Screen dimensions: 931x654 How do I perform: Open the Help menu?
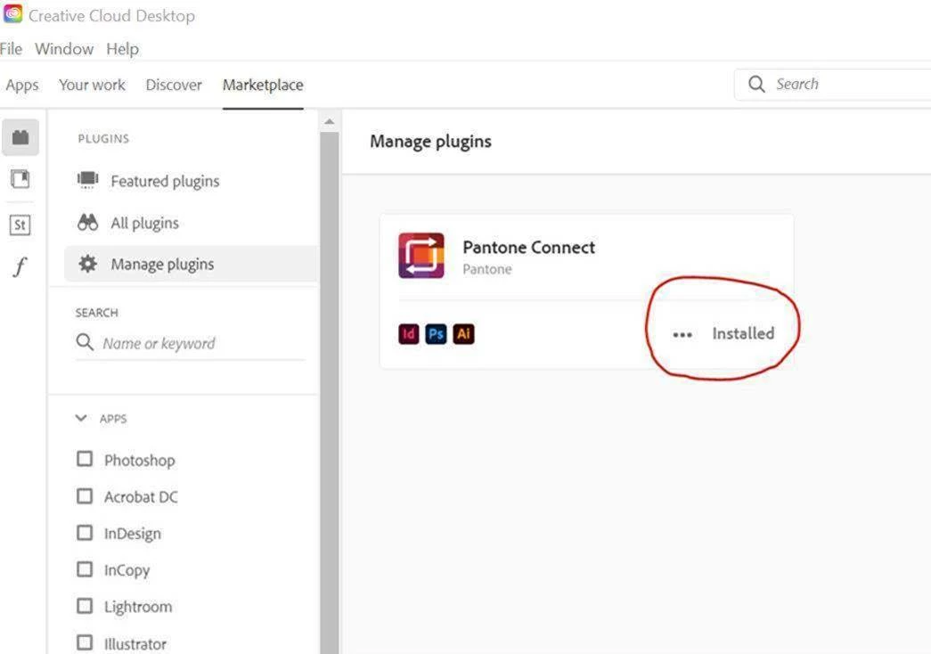(x=122, y=49)
